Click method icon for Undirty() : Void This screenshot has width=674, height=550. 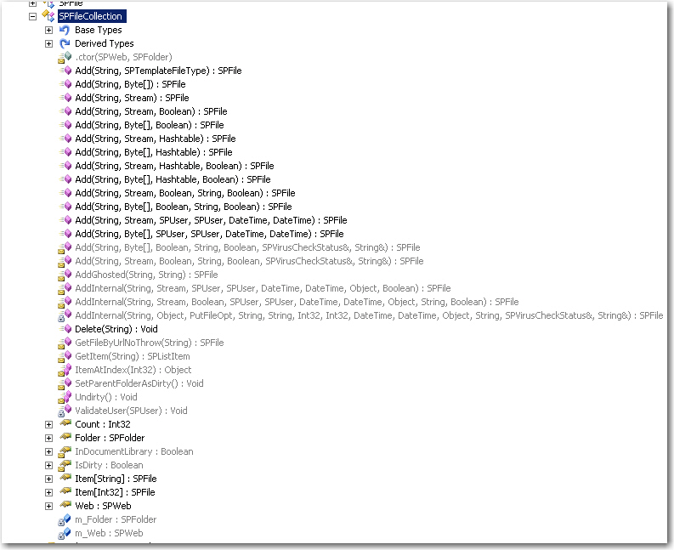pyautogui.click(x=65, y=397)
